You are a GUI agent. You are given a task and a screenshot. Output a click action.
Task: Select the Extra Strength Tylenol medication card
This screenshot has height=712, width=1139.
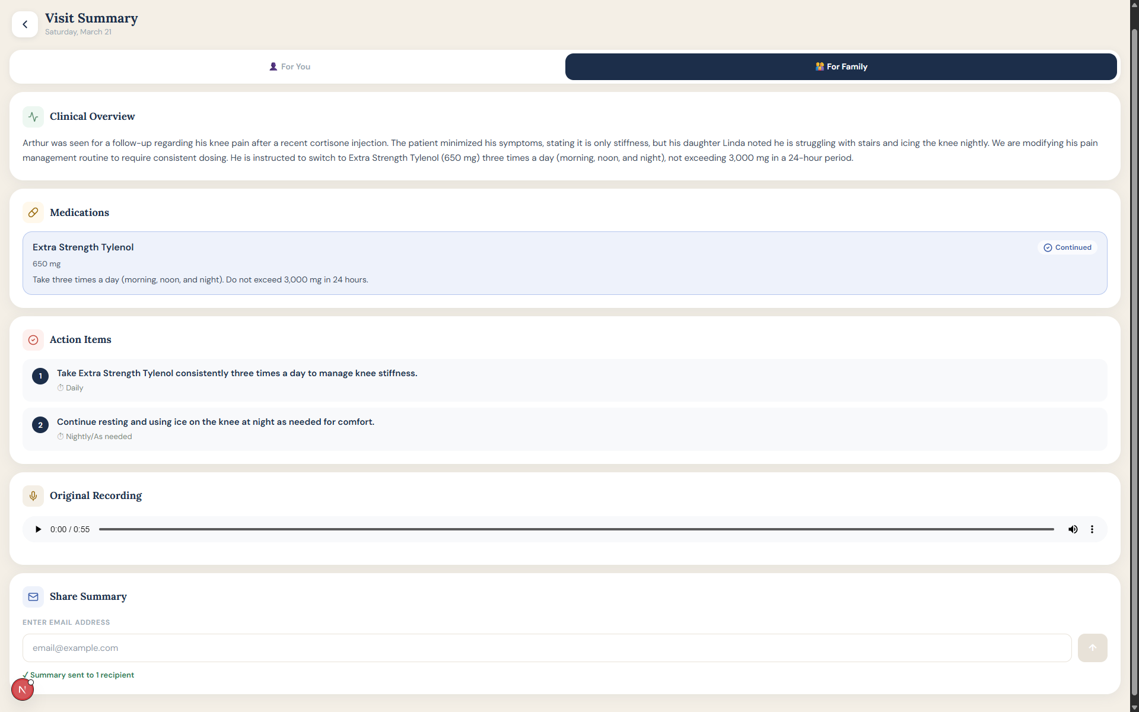pyautogui.click(x=564, y=263)
